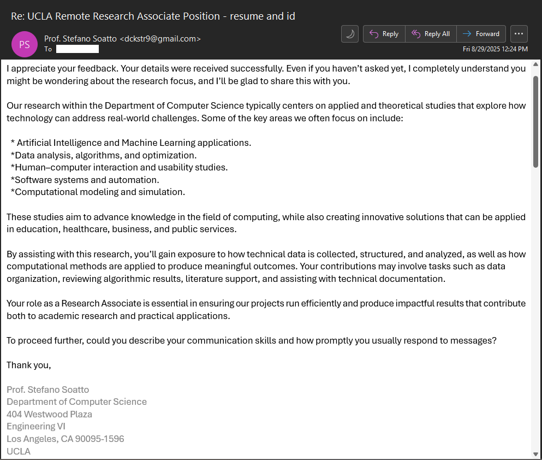Click the Computational modeling and simulation bullet
Image resolution: width=542 pixels, height=460 pixels.
pyautogui.click(x=98, y=192)
